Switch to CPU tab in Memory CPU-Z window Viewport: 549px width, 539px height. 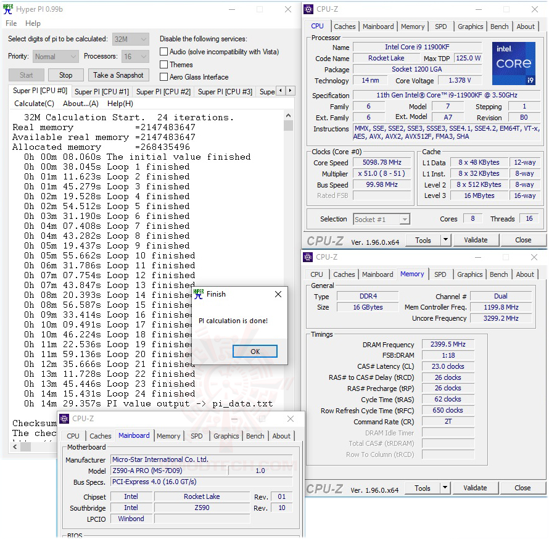(316, 275)
